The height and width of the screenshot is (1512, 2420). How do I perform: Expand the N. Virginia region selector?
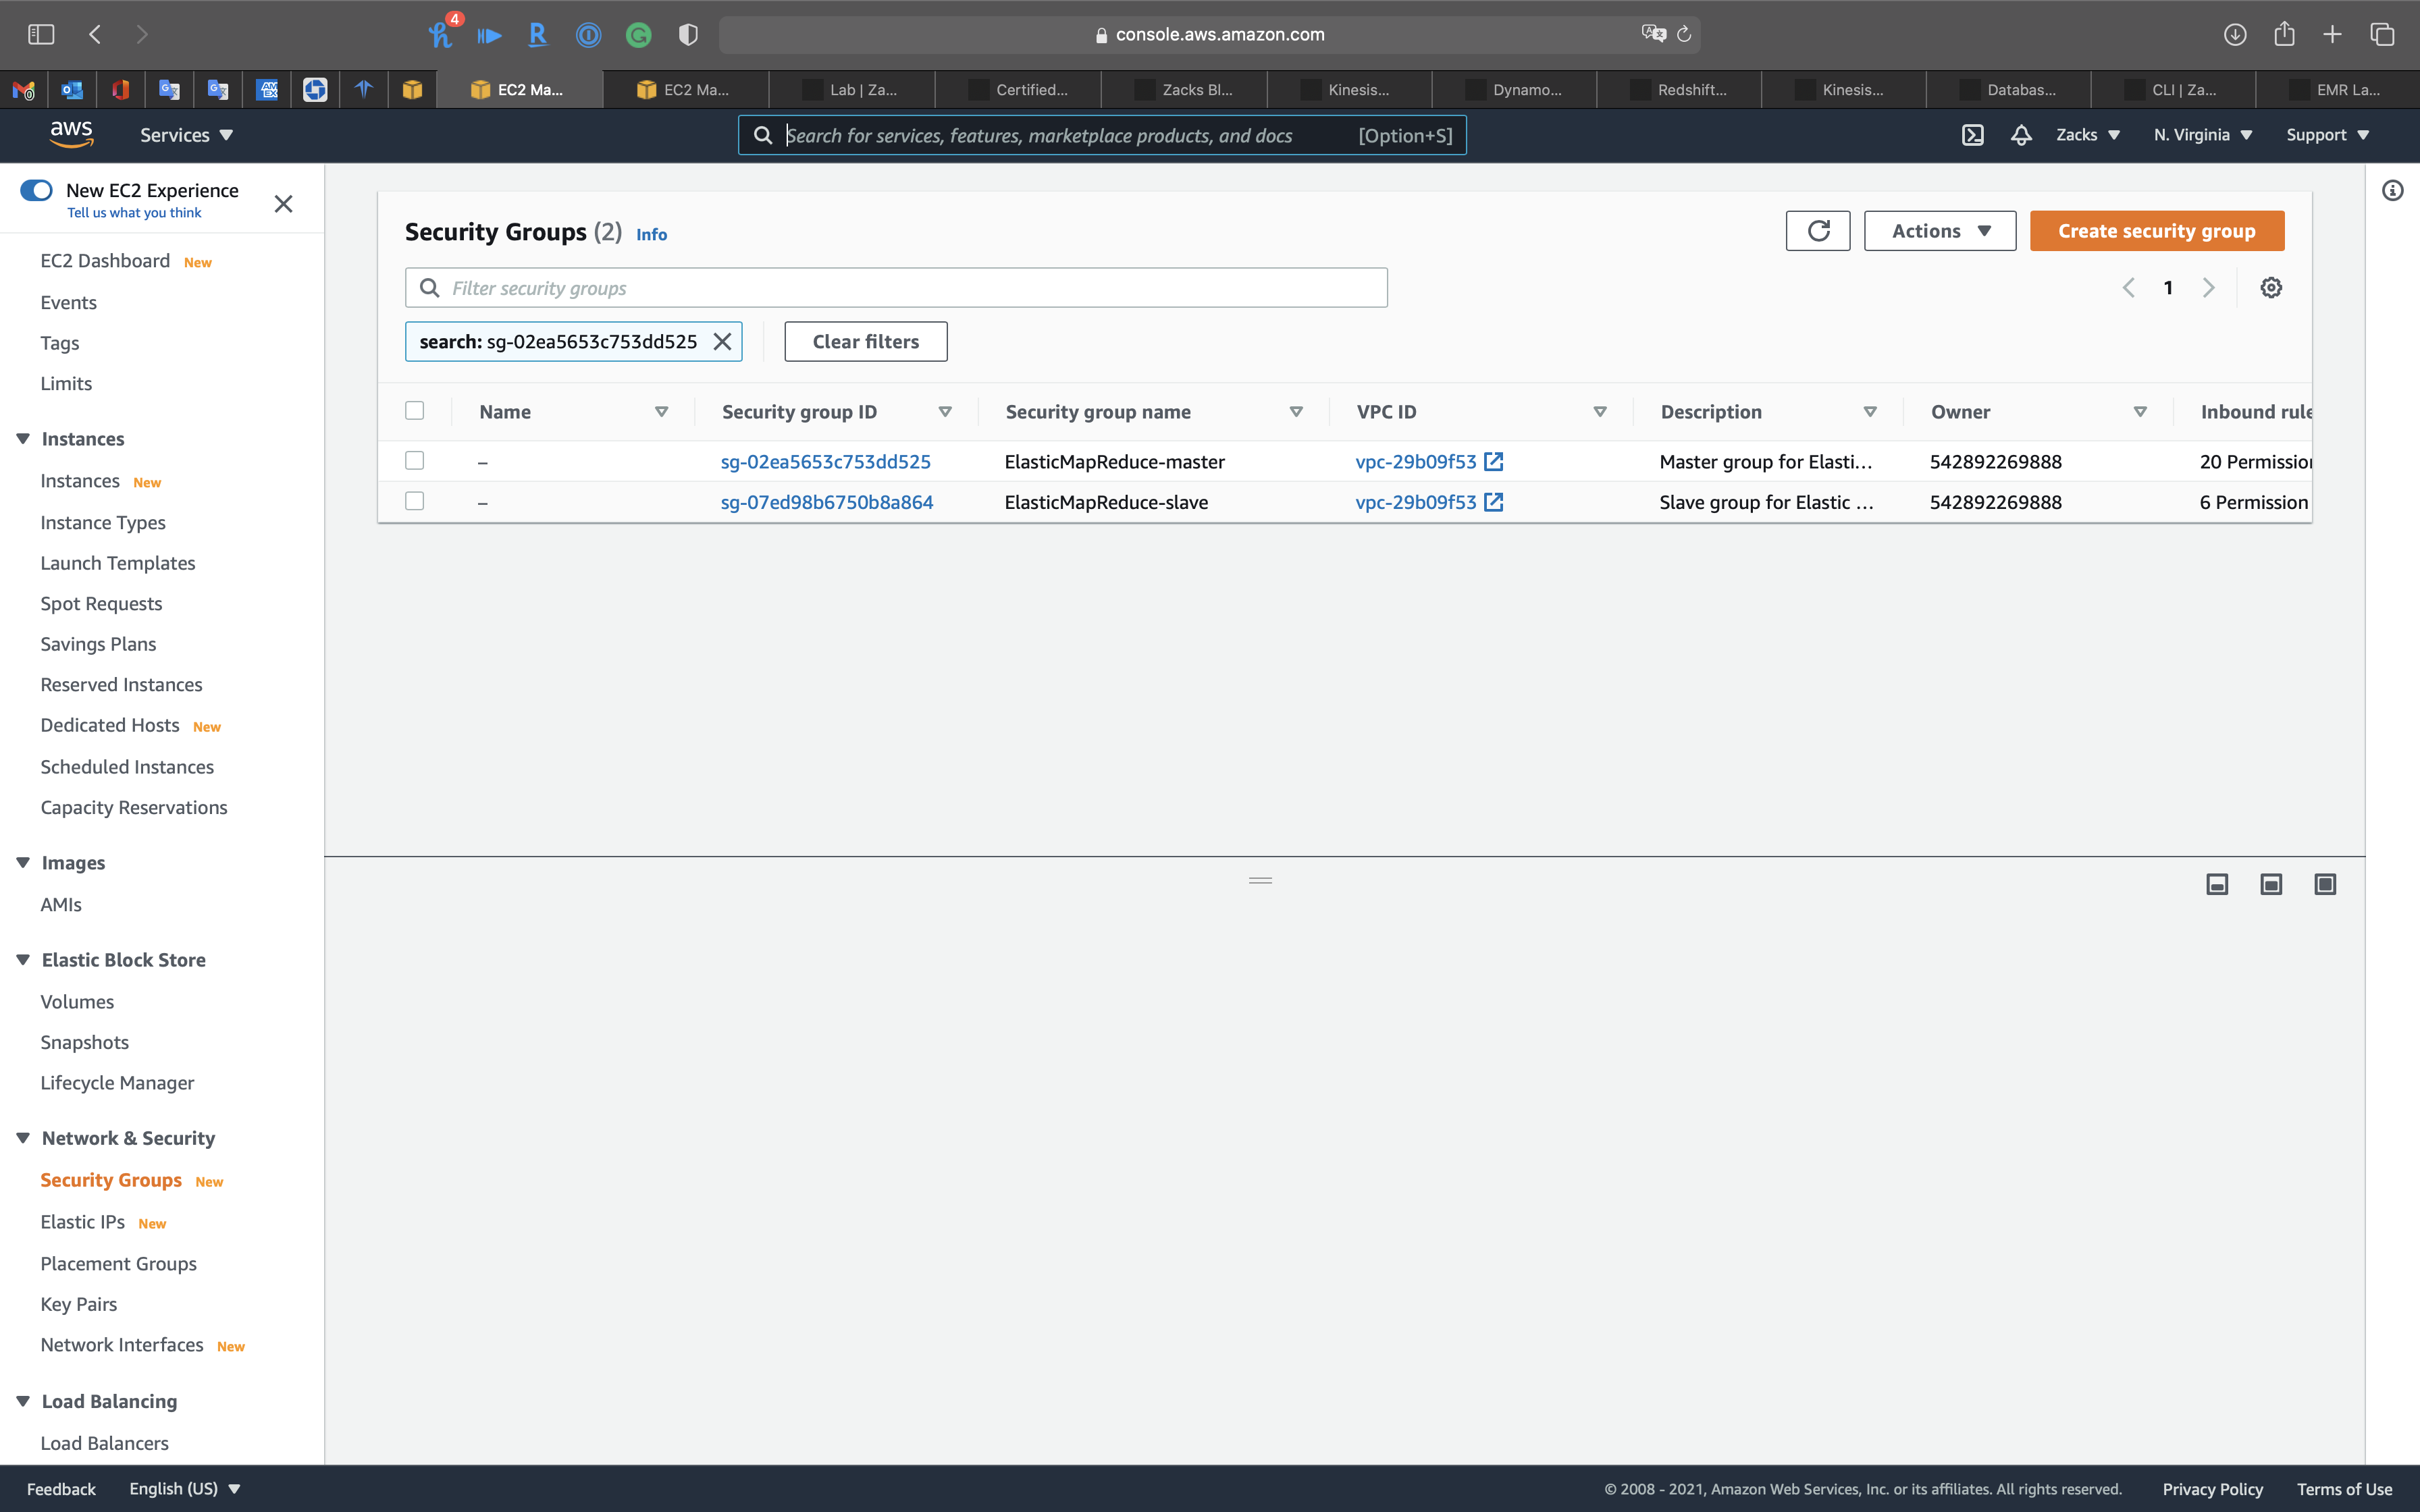(2202, 135)
